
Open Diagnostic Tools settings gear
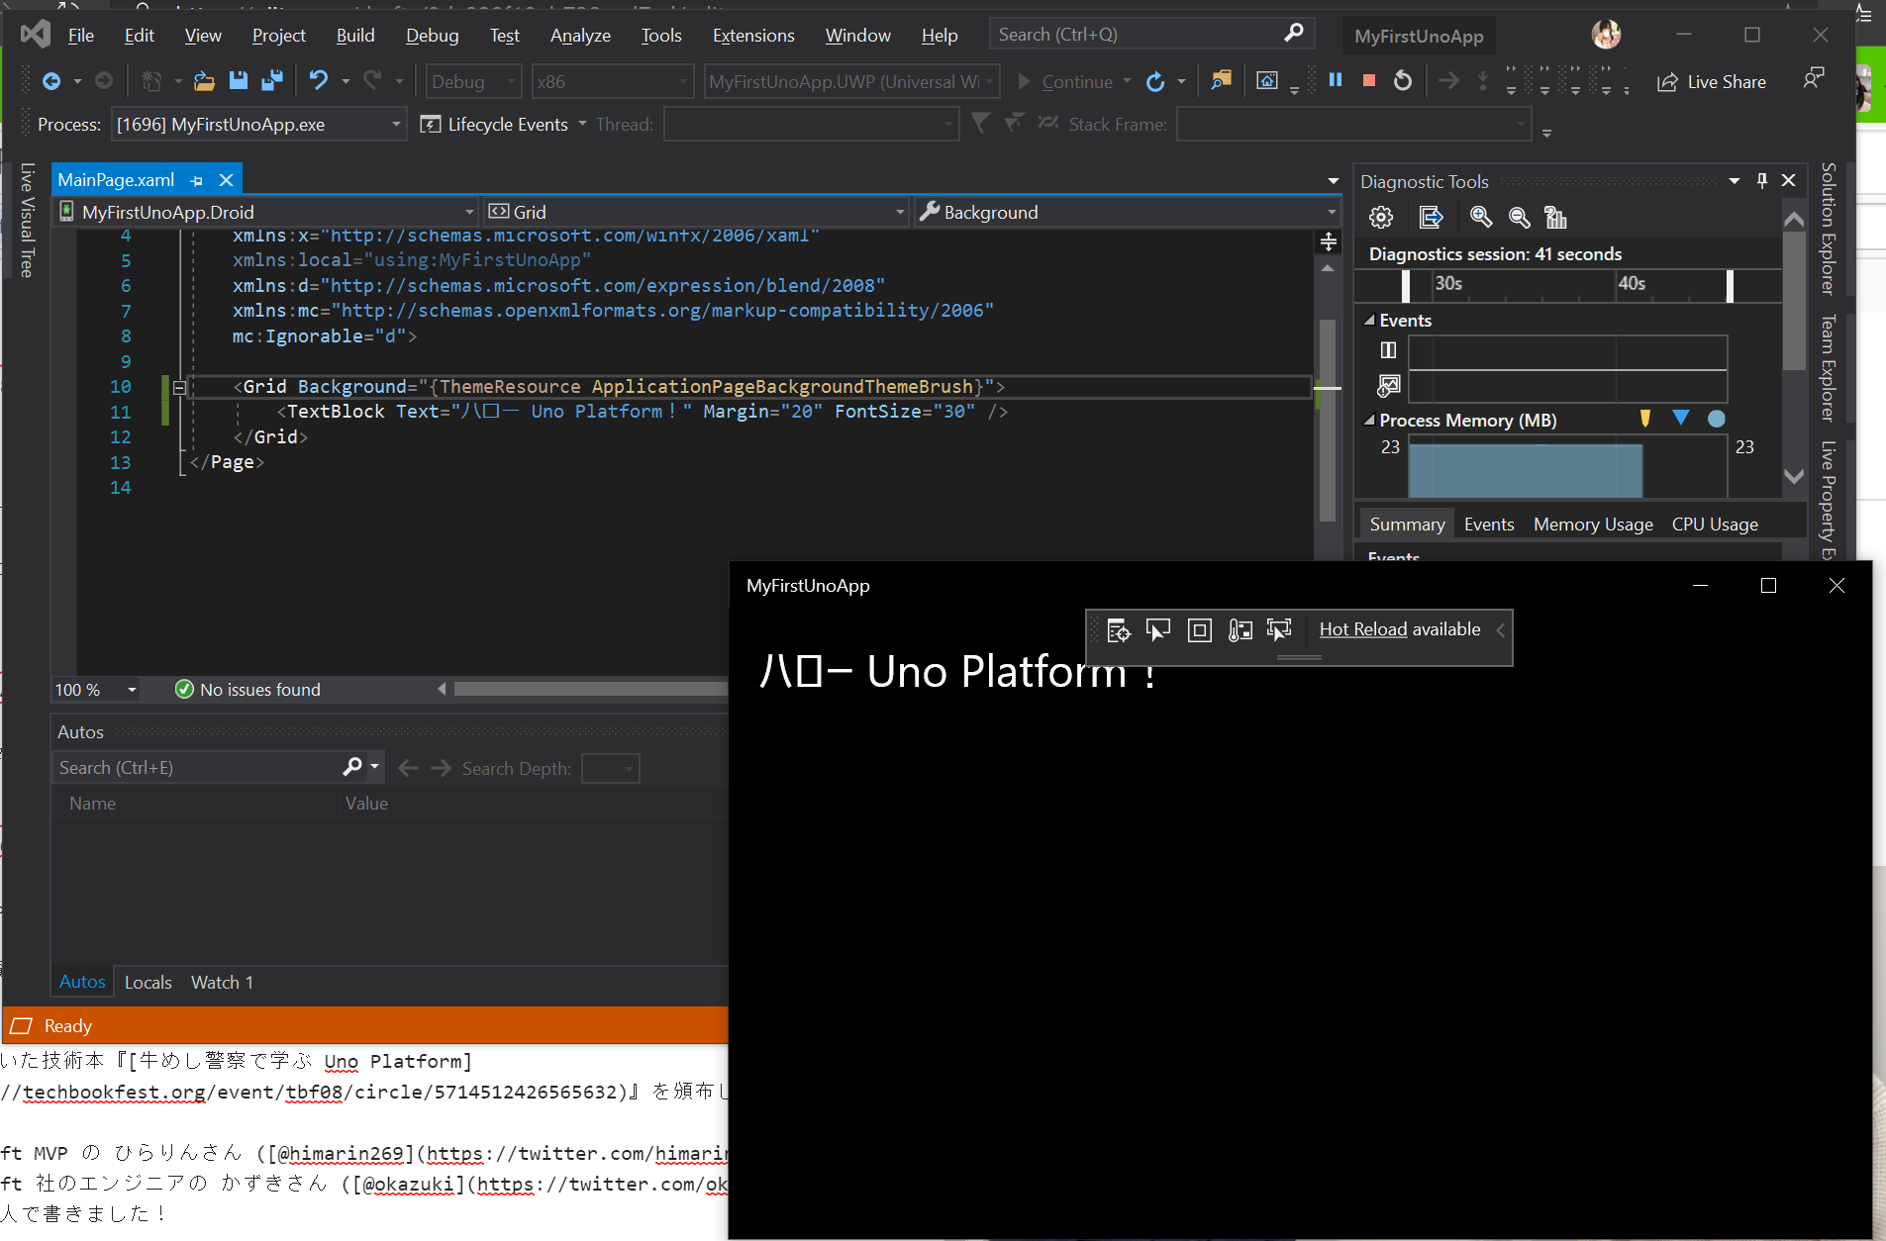(x=1381, y=218)
